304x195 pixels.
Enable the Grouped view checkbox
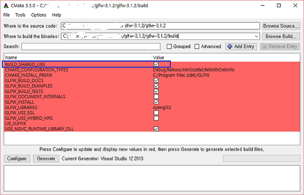169,47
